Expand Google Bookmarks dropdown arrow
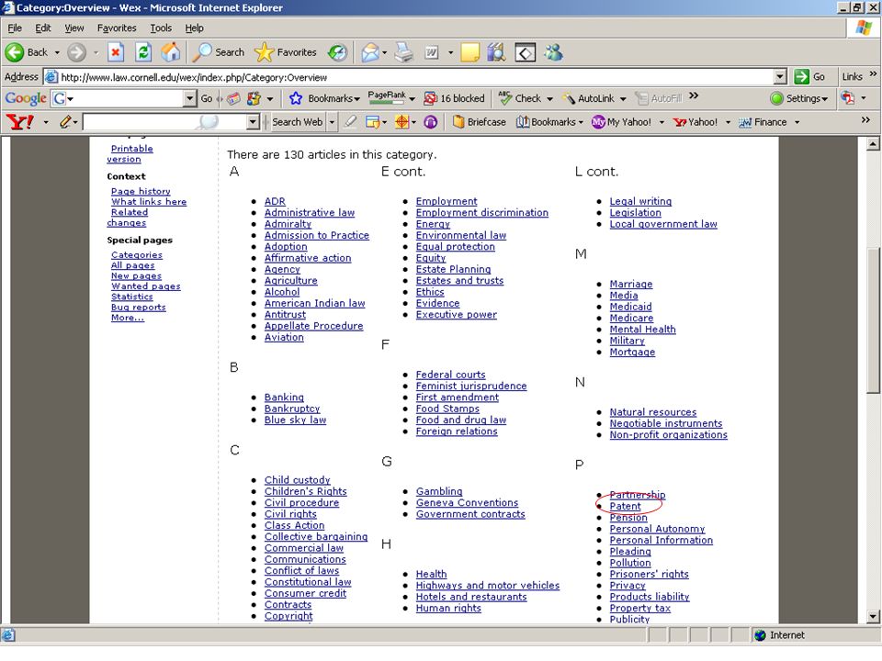The width and height of the screenshot is (882, 661). (356, 99)
